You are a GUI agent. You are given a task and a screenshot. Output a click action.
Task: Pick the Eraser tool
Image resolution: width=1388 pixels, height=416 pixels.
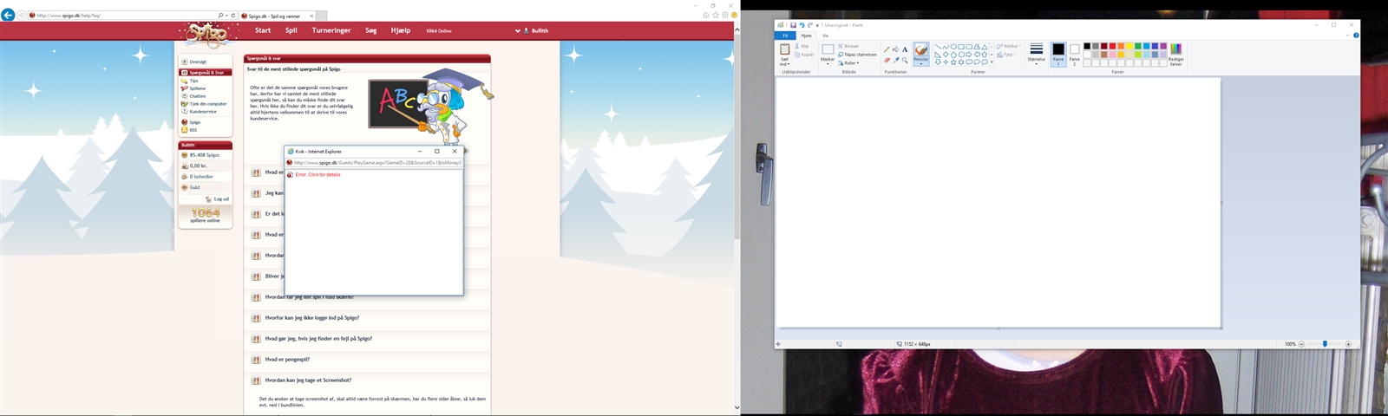click(887, 61)
